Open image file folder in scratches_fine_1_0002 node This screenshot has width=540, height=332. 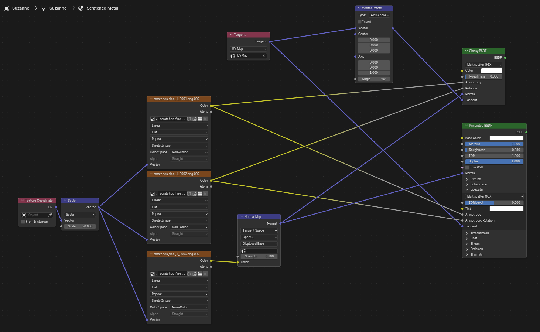coord(200,194)
